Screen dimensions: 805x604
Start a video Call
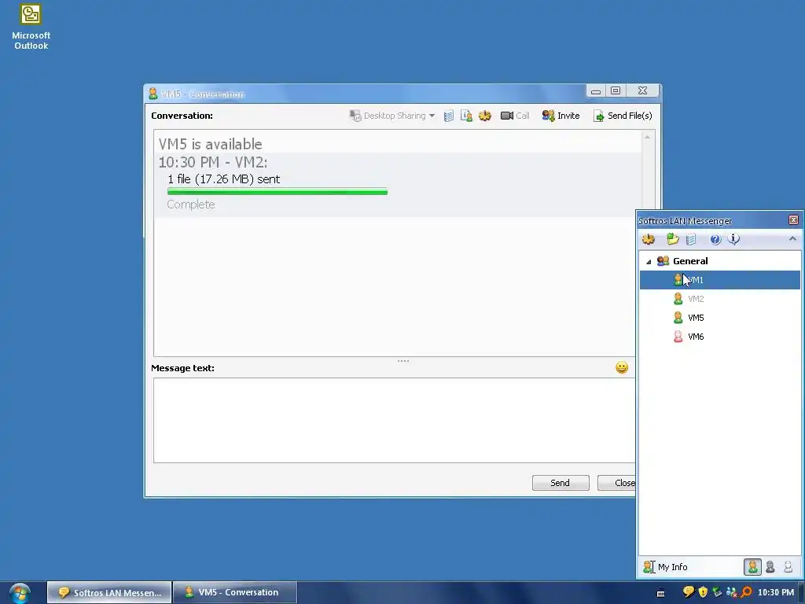pos(515,116)
